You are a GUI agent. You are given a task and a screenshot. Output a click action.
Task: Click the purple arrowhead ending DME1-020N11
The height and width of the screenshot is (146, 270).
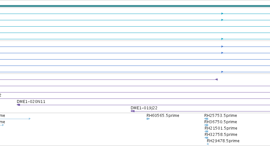coord(18,105)
